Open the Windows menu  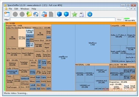click(x=25, y=9)
